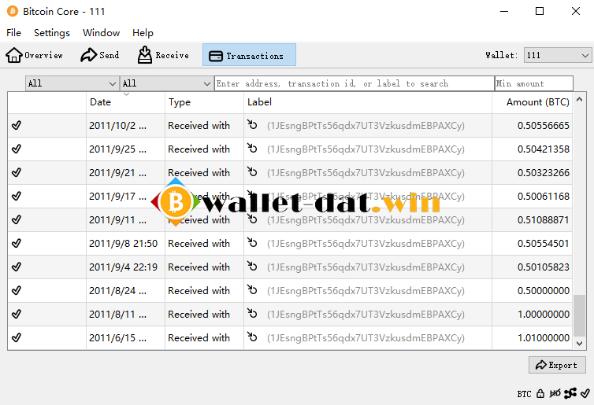
Task: Focus the Min amount field
Action: click(x=534, y=83)
